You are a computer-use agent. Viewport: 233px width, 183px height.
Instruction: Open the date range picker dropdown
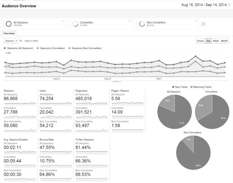click(229, 5)
